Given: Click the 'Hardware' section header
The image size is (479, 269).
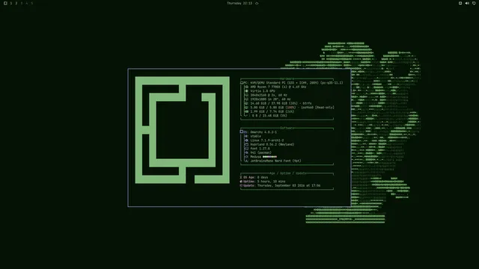Looking at the screenshot, I should click(287, 78).
